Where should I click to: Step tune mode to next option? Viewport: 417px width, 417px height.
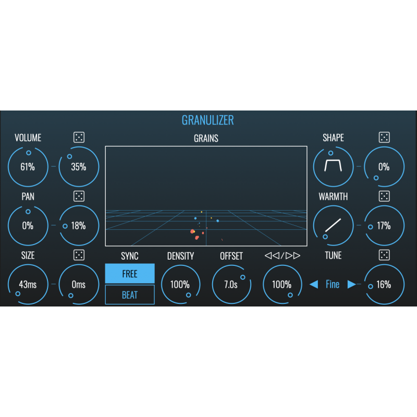(x=352, y=285)
